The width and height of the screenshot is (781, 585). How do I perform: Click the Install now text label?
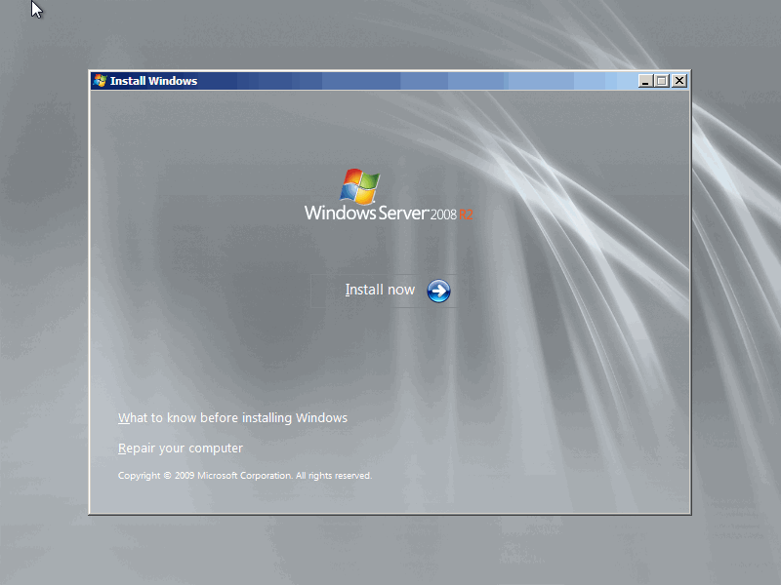(x=380, y=290)
